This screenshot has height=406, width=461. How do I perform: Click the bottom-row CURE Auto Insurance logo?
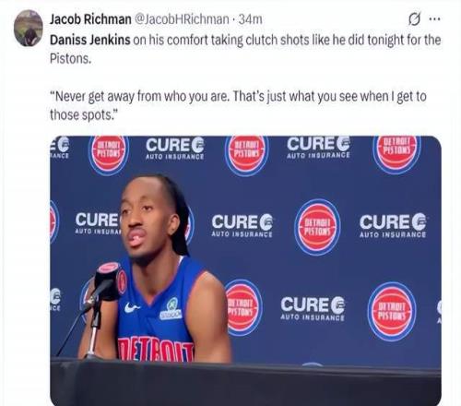click(x=313, y=308)
